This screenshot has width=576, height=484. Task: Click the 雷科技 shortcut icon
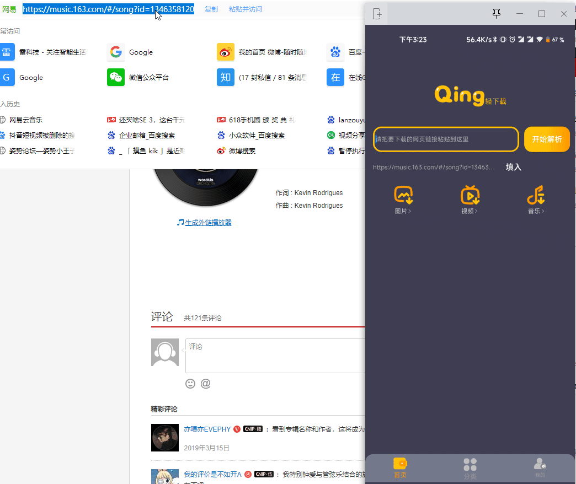pyautogui.click(x=7, y=52)
